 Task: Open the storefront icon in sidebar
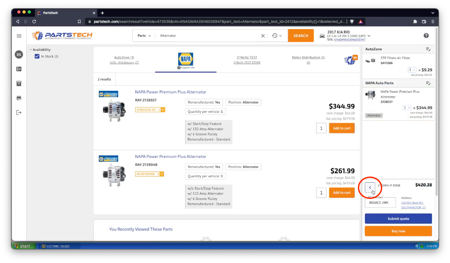pos(19,98)
